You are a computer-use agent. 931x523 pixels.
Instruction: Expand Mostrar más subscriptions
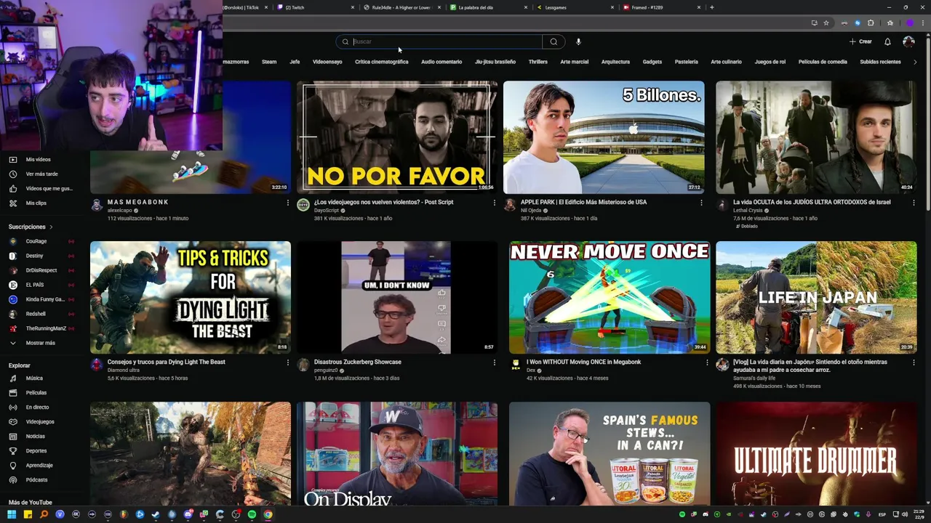[x=40, y=343]
